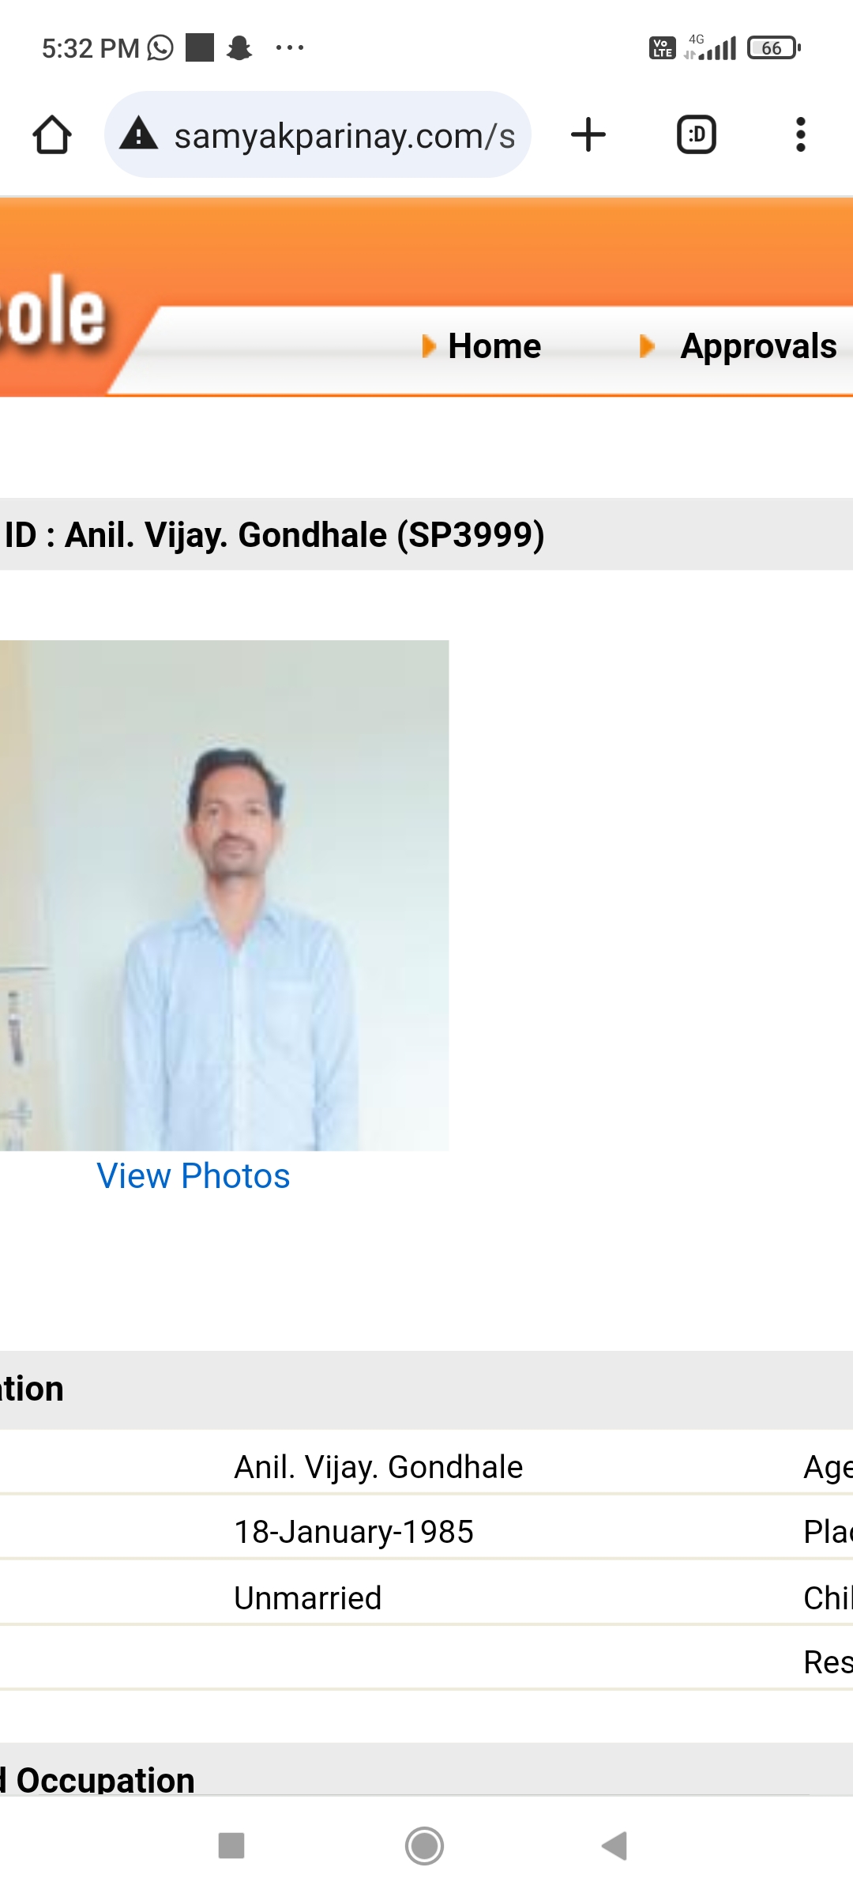Open the Home menu item
The image size is (853, 1897).
[494, 346]
